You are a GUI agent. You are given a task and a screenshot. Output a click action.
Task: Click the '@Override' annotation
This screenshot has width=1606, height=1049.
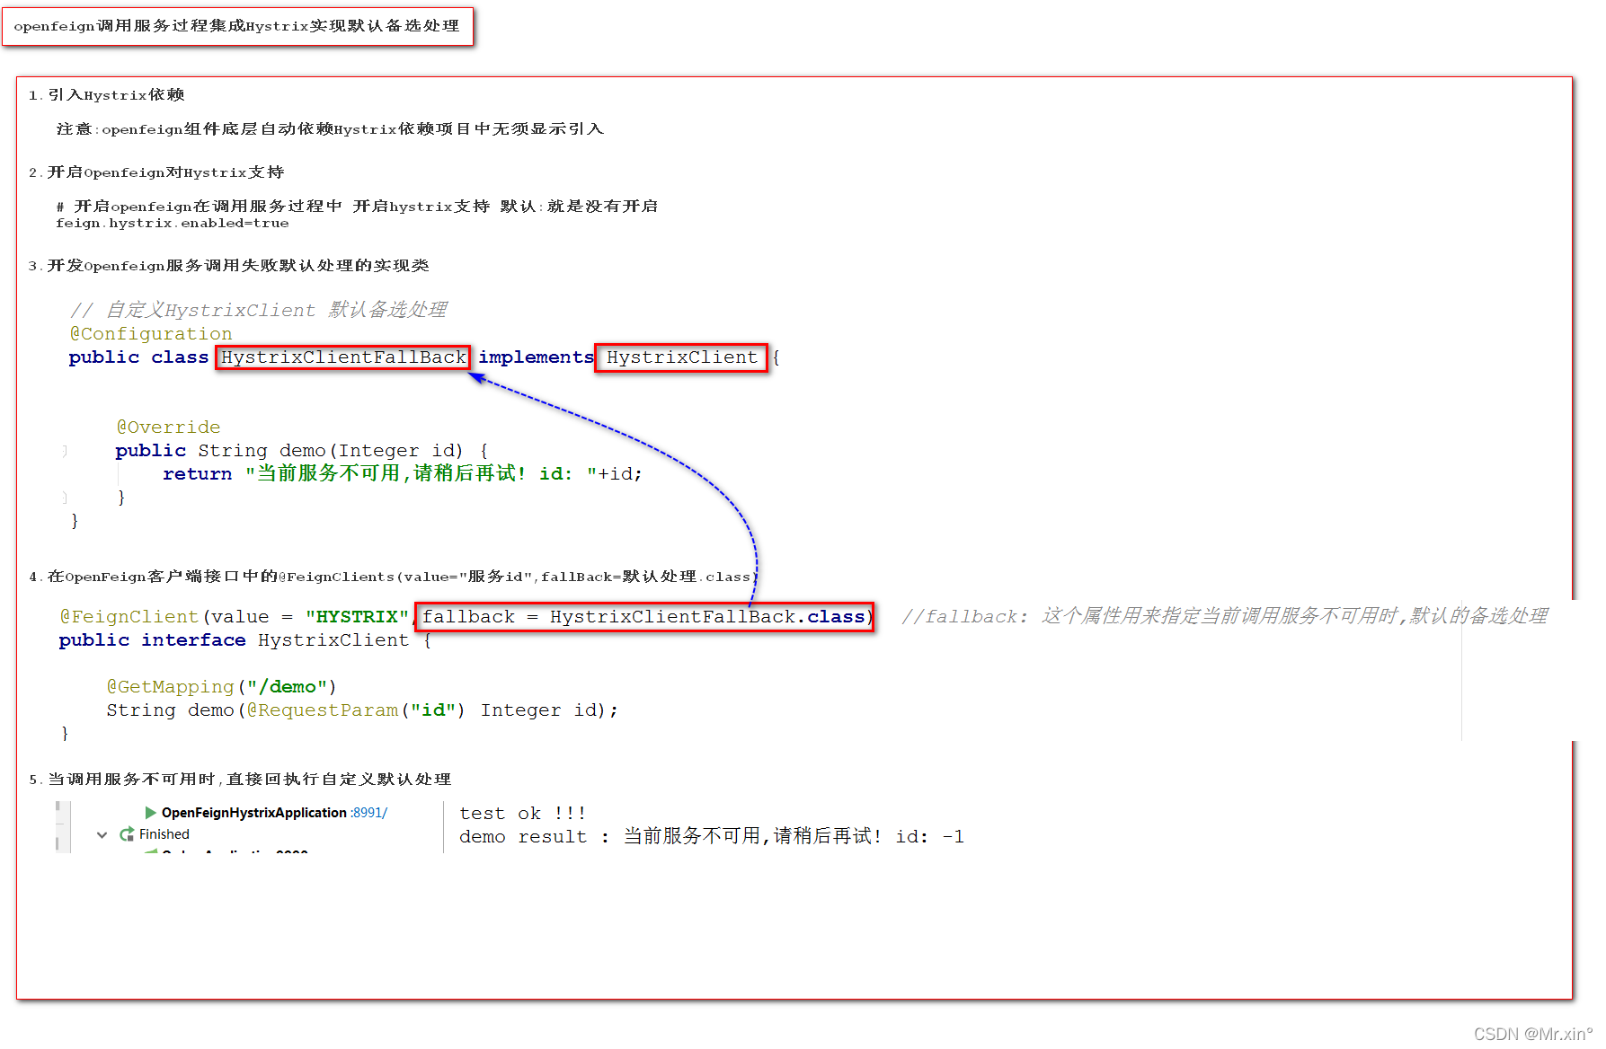point(168,428)
